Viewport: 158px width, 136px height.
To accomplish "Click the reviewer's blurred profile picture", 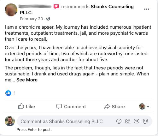I will pos(11,10).
